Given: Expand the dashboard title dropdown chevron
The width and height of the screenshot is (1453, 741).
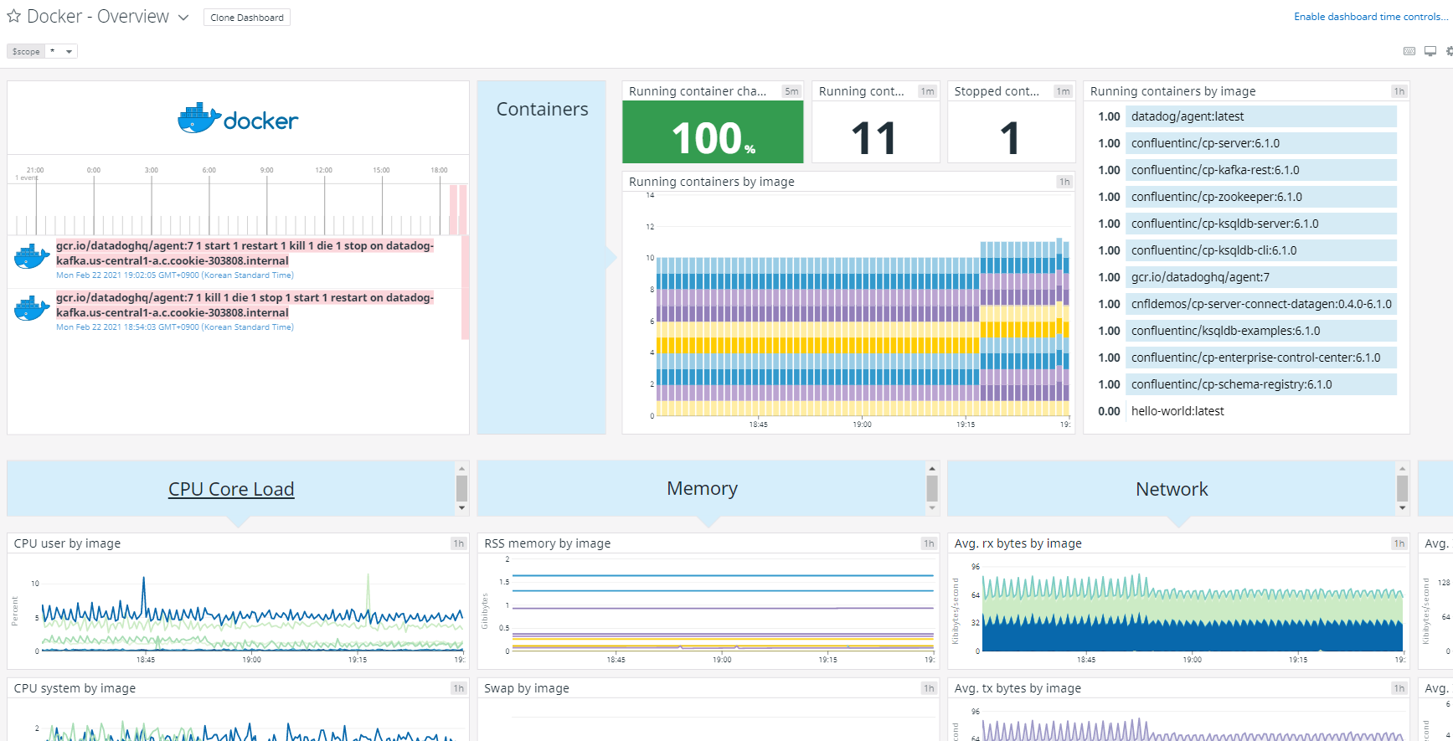Looking at the screenshot, I should click(x=183, y=18).
